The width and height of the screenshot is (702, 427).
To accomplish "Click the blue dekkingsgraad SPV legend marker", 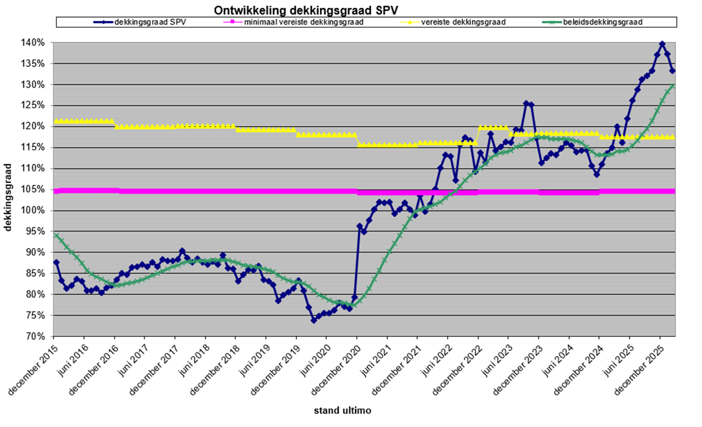I will coord(104,22).
